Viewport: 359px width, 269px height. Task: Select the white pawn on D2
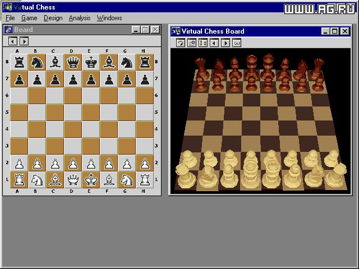[x=73, y=163]
